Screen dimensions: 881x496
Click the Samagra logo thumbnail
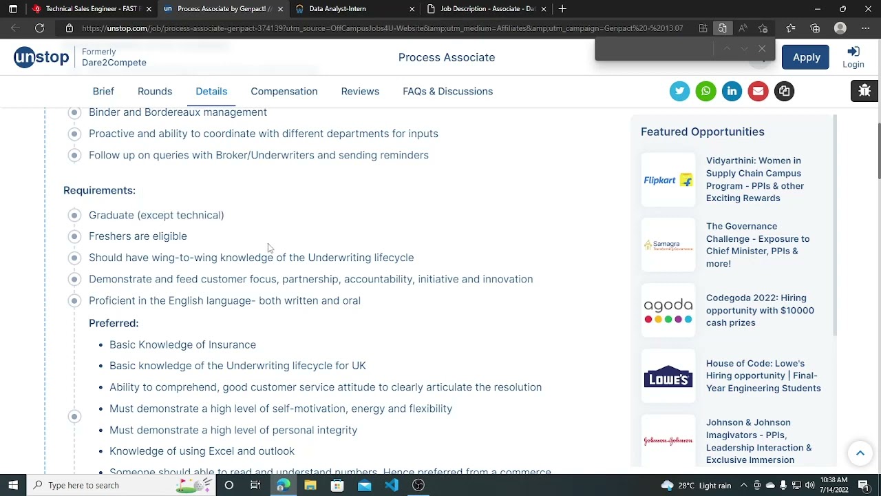668,245
